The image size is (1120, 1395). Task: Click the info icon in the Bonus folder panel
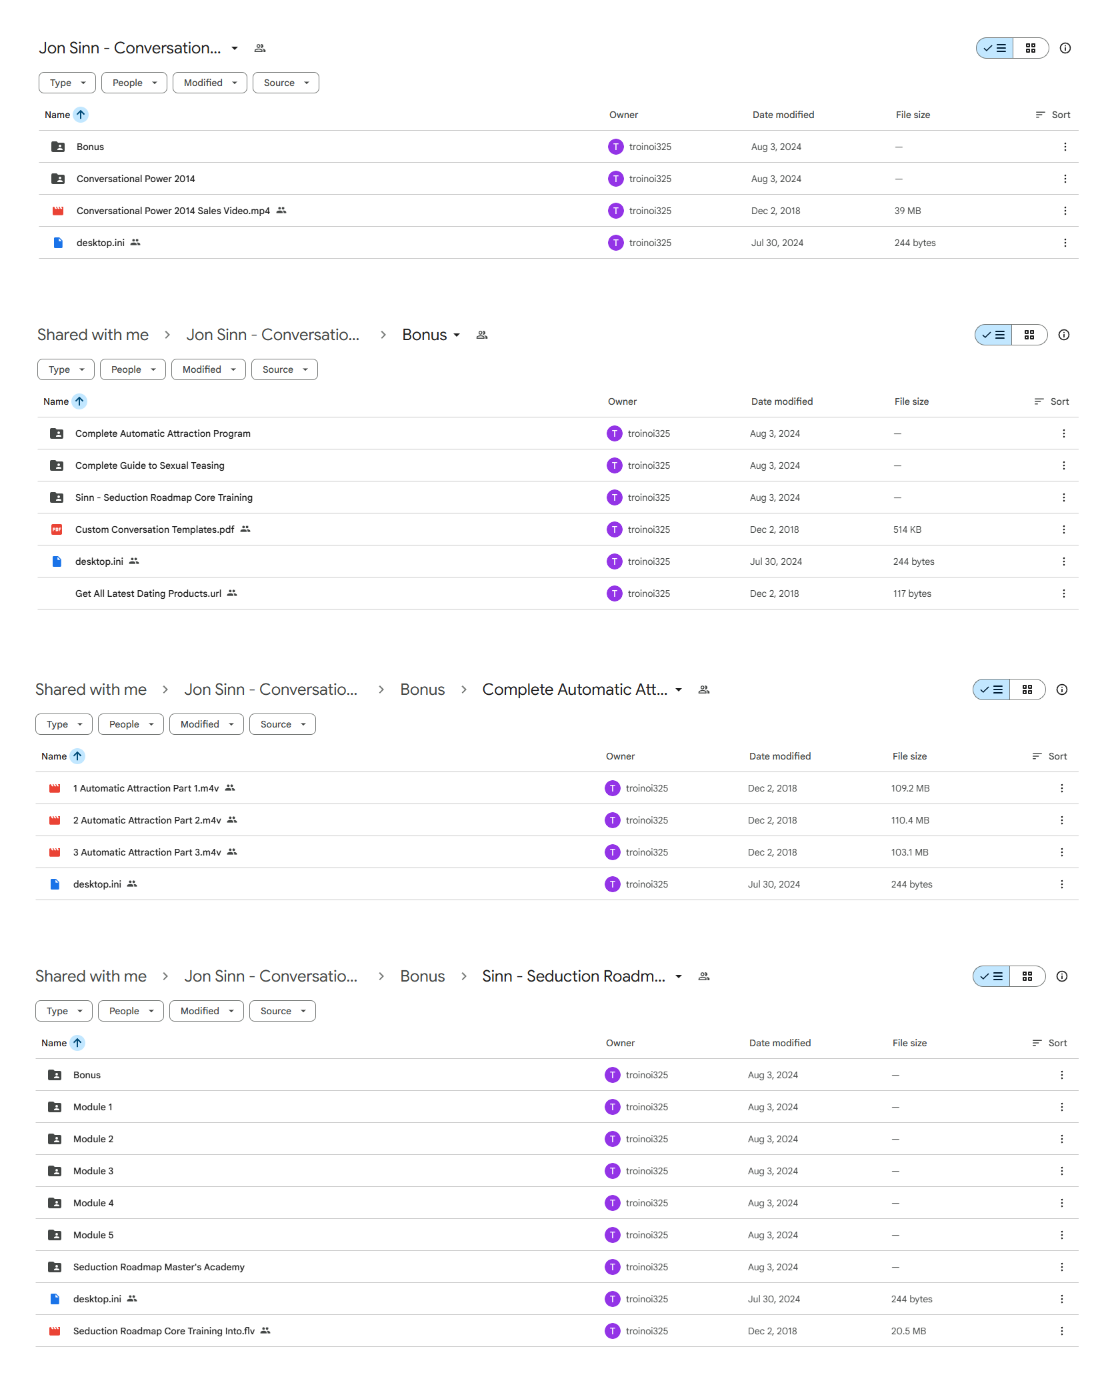(x=1064, y=335)
